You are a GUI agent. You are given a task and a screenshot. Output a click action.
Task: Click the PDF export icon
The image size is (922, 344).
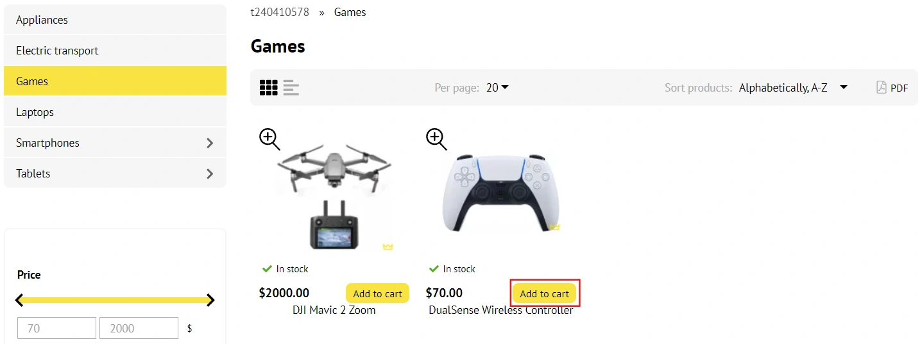pyautogui.click(x=882, y=87)
